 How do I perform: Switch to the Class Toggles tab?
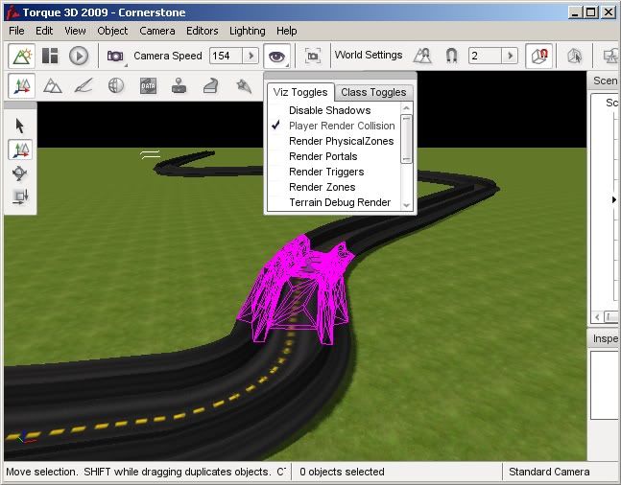click(373, 93)
